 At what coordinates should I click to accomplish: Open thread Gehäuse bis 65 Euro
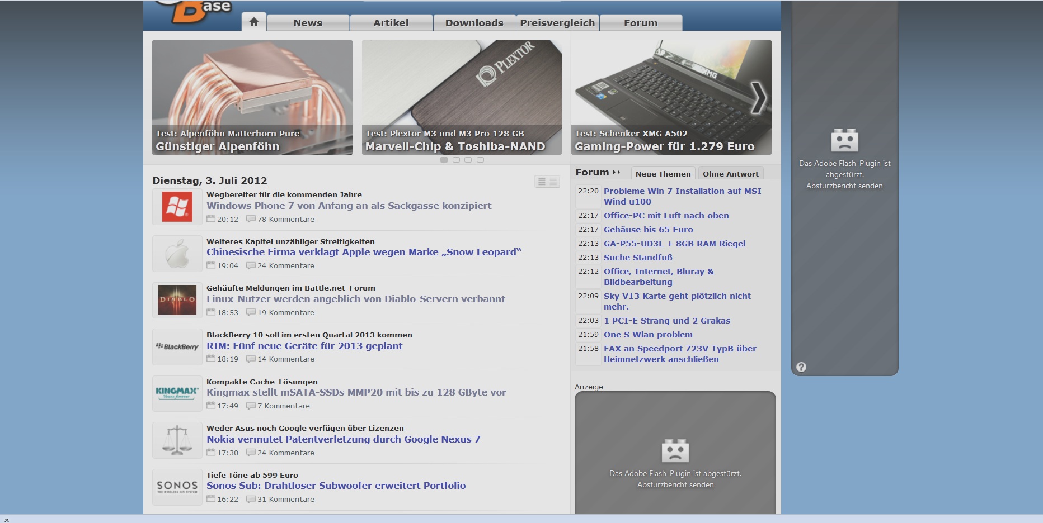coord(648,230)
